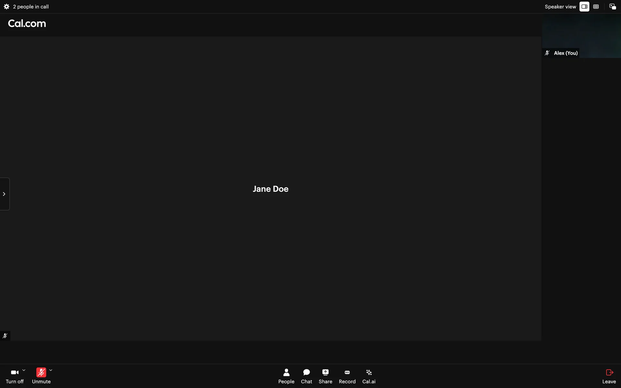621x388 pixels.
Task: Enter picture-in-picture mode icon
Action: (612, 6)
